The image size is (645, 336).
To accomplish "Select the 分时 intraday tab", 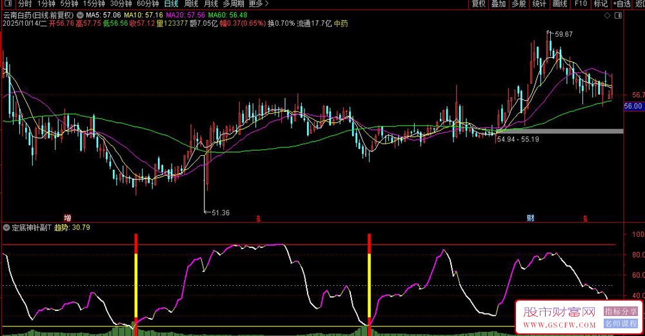I will pyautogui.click(x=25, y=4).
